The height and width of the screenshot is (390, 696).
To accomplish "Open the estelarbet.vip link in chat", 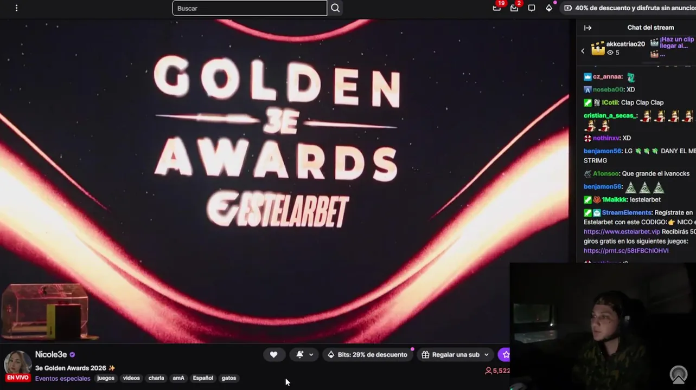I will (622, 232).
